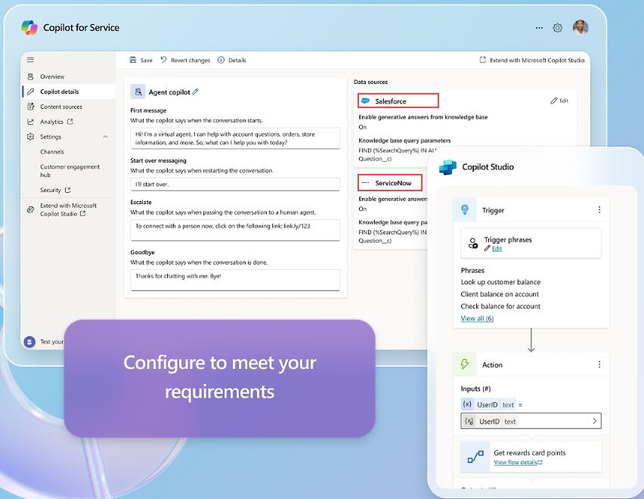Image resolution: width=644 pixels, height=499 pixels.
Task: Click the Content sources sidebar icon
Action: (x=30, y=107)
